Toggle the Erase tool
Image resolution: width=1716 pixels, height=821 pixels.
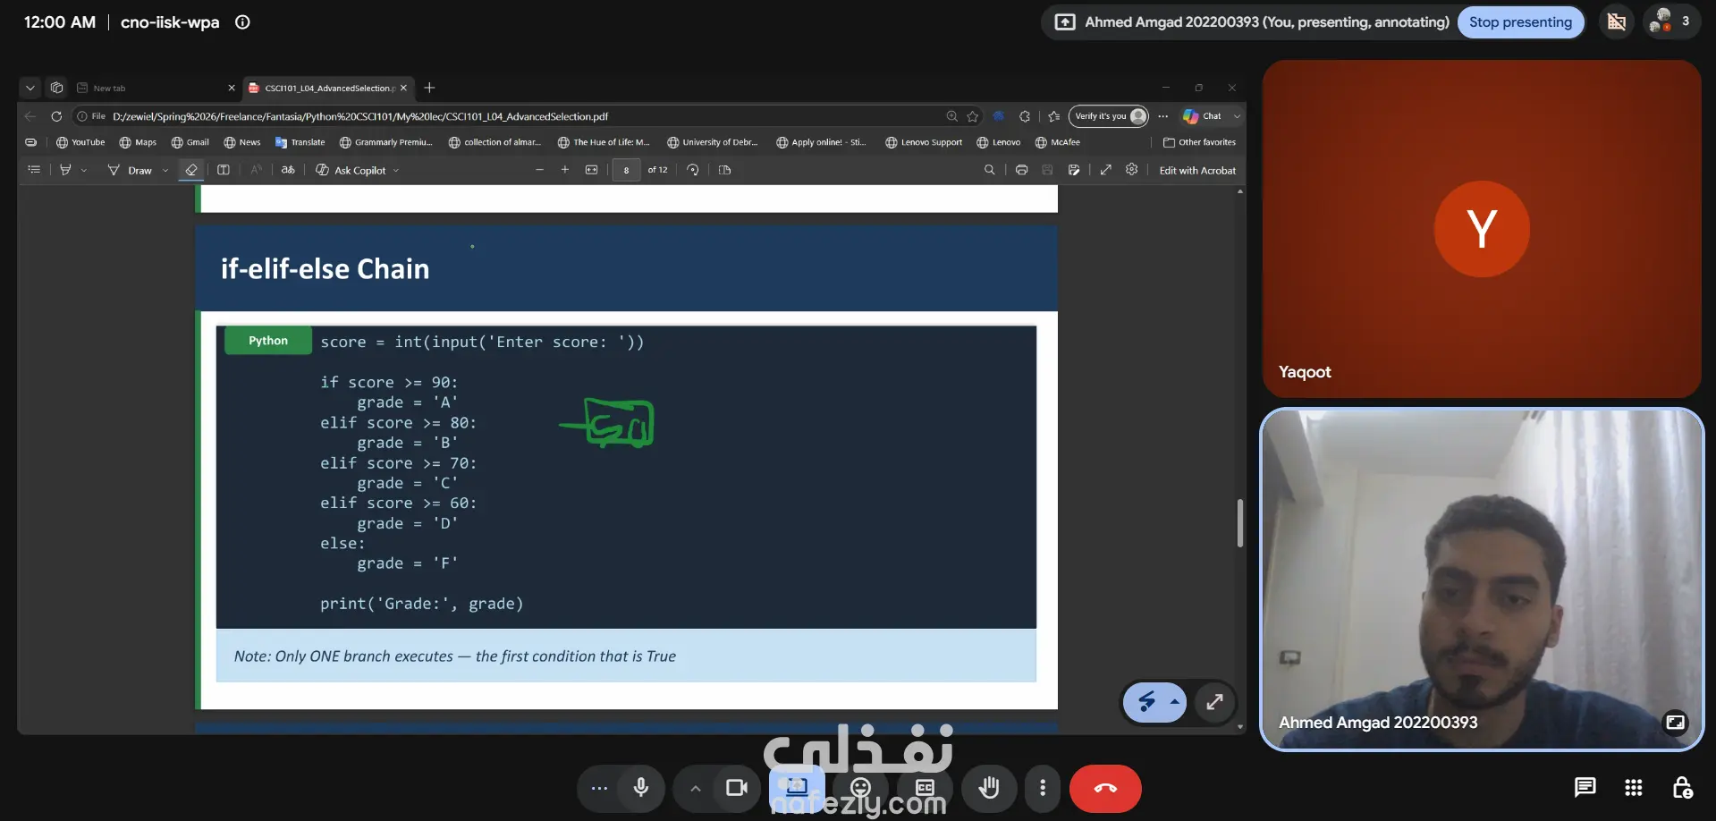pyautogui.click(x=191, y=170)
